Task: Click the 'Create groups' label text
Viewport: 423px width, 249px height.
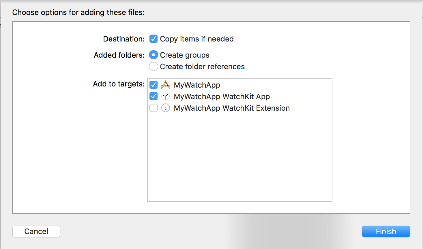Action: click(185, 55)
